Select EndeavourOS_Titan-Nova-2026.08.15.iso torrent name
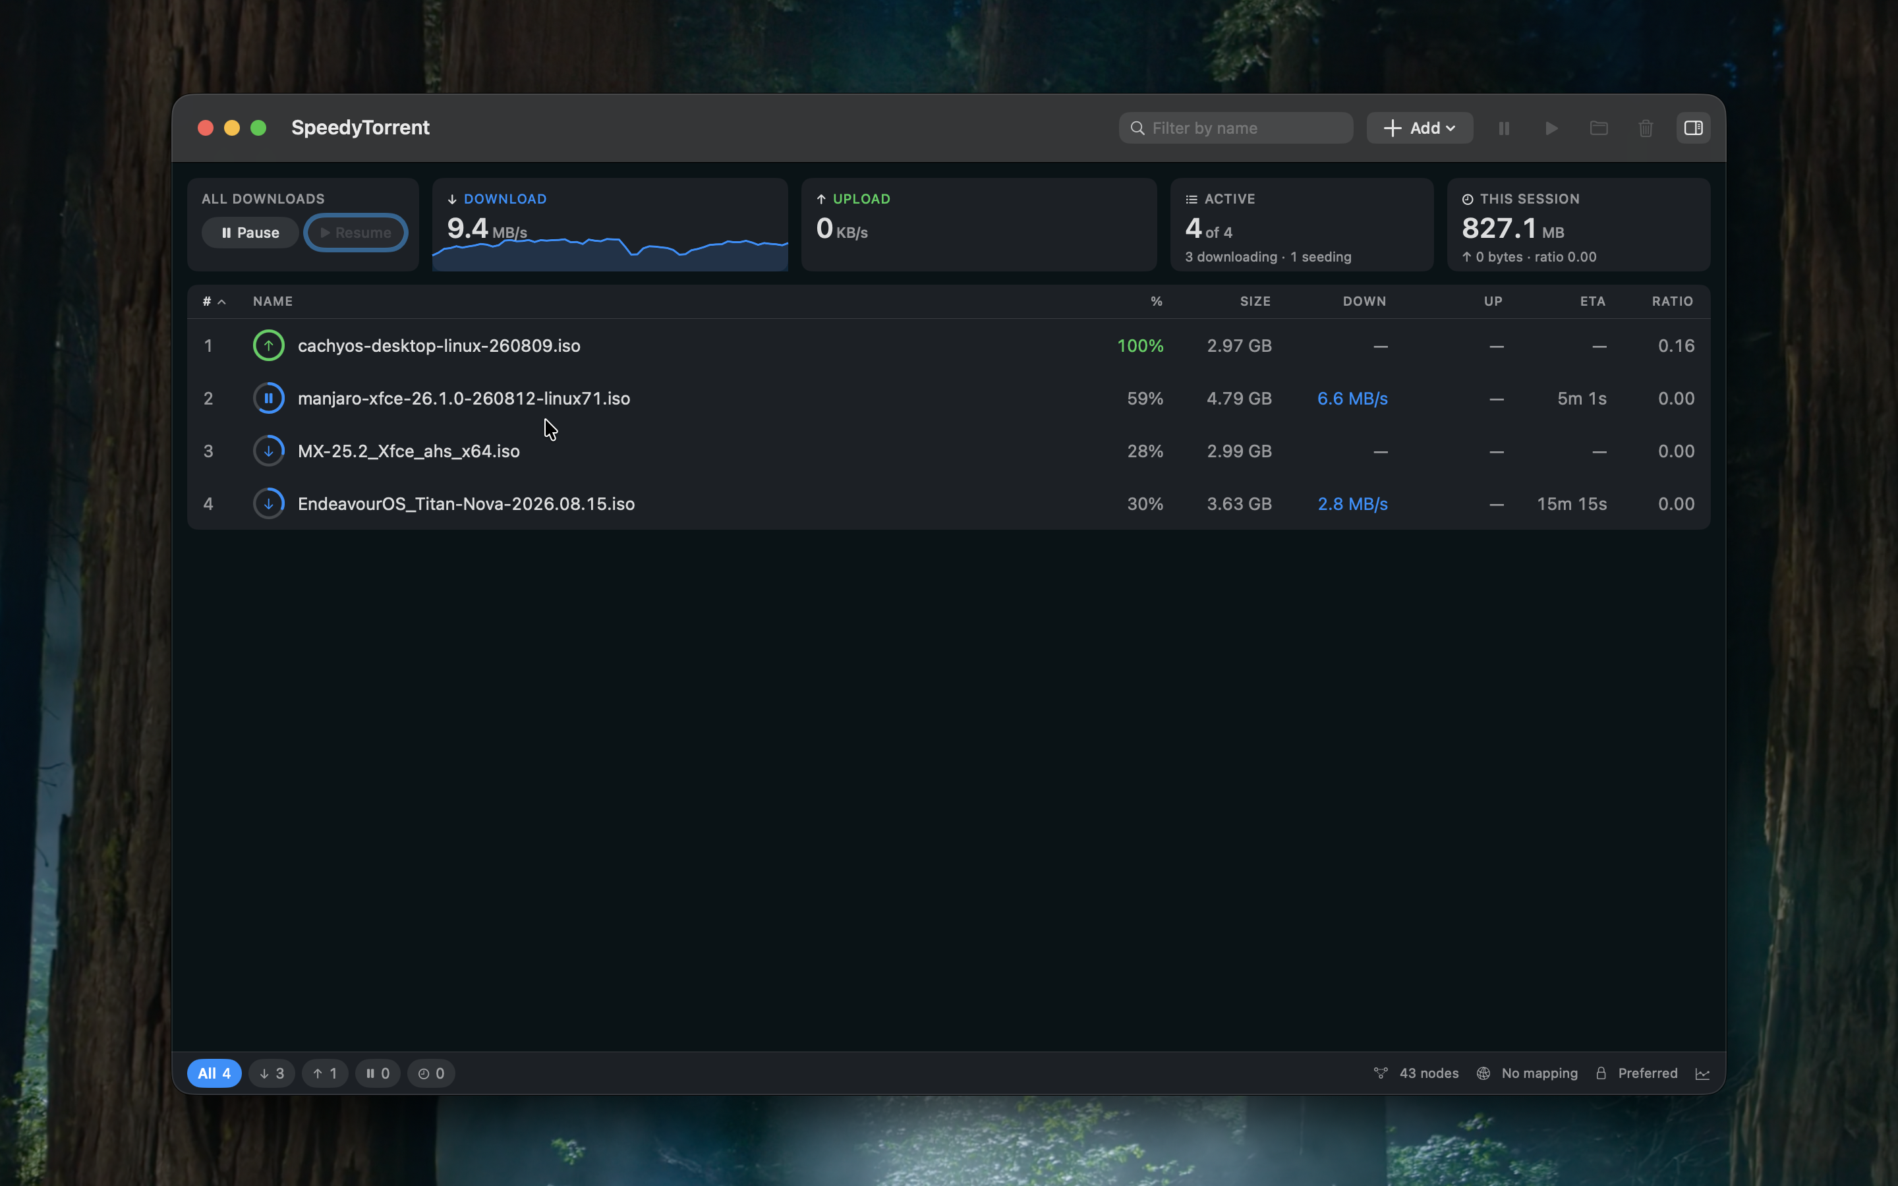The image size is (1898, 1186). pos(466,503)
